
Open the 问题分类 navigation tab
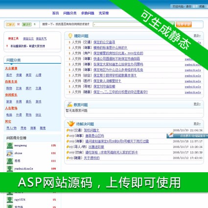pos(70,13)
